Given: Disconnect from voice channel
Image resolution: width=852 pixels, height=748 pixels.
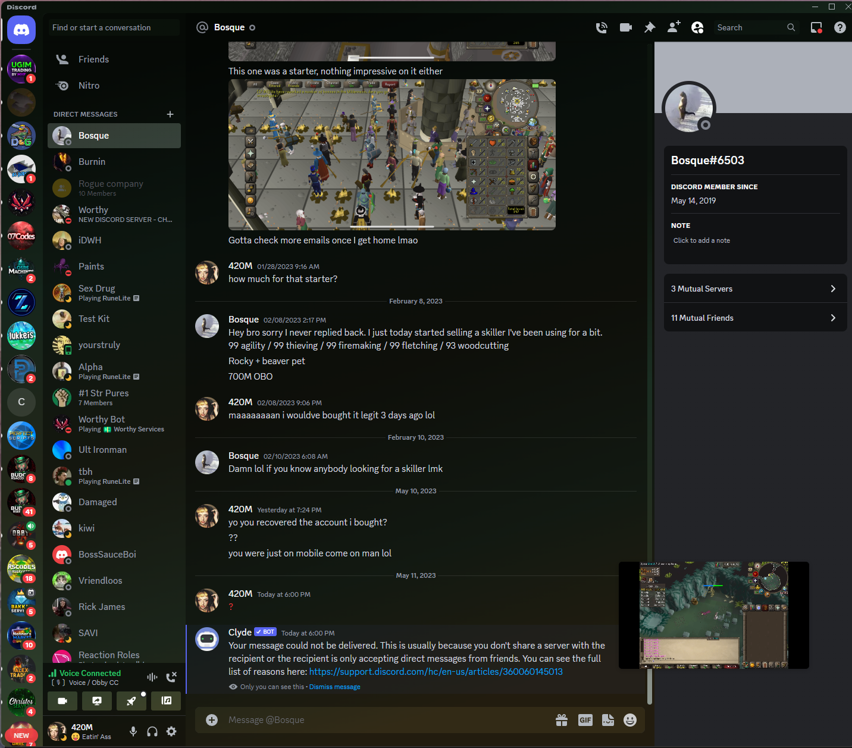Looking at the screenshot, I should (171, 677).
